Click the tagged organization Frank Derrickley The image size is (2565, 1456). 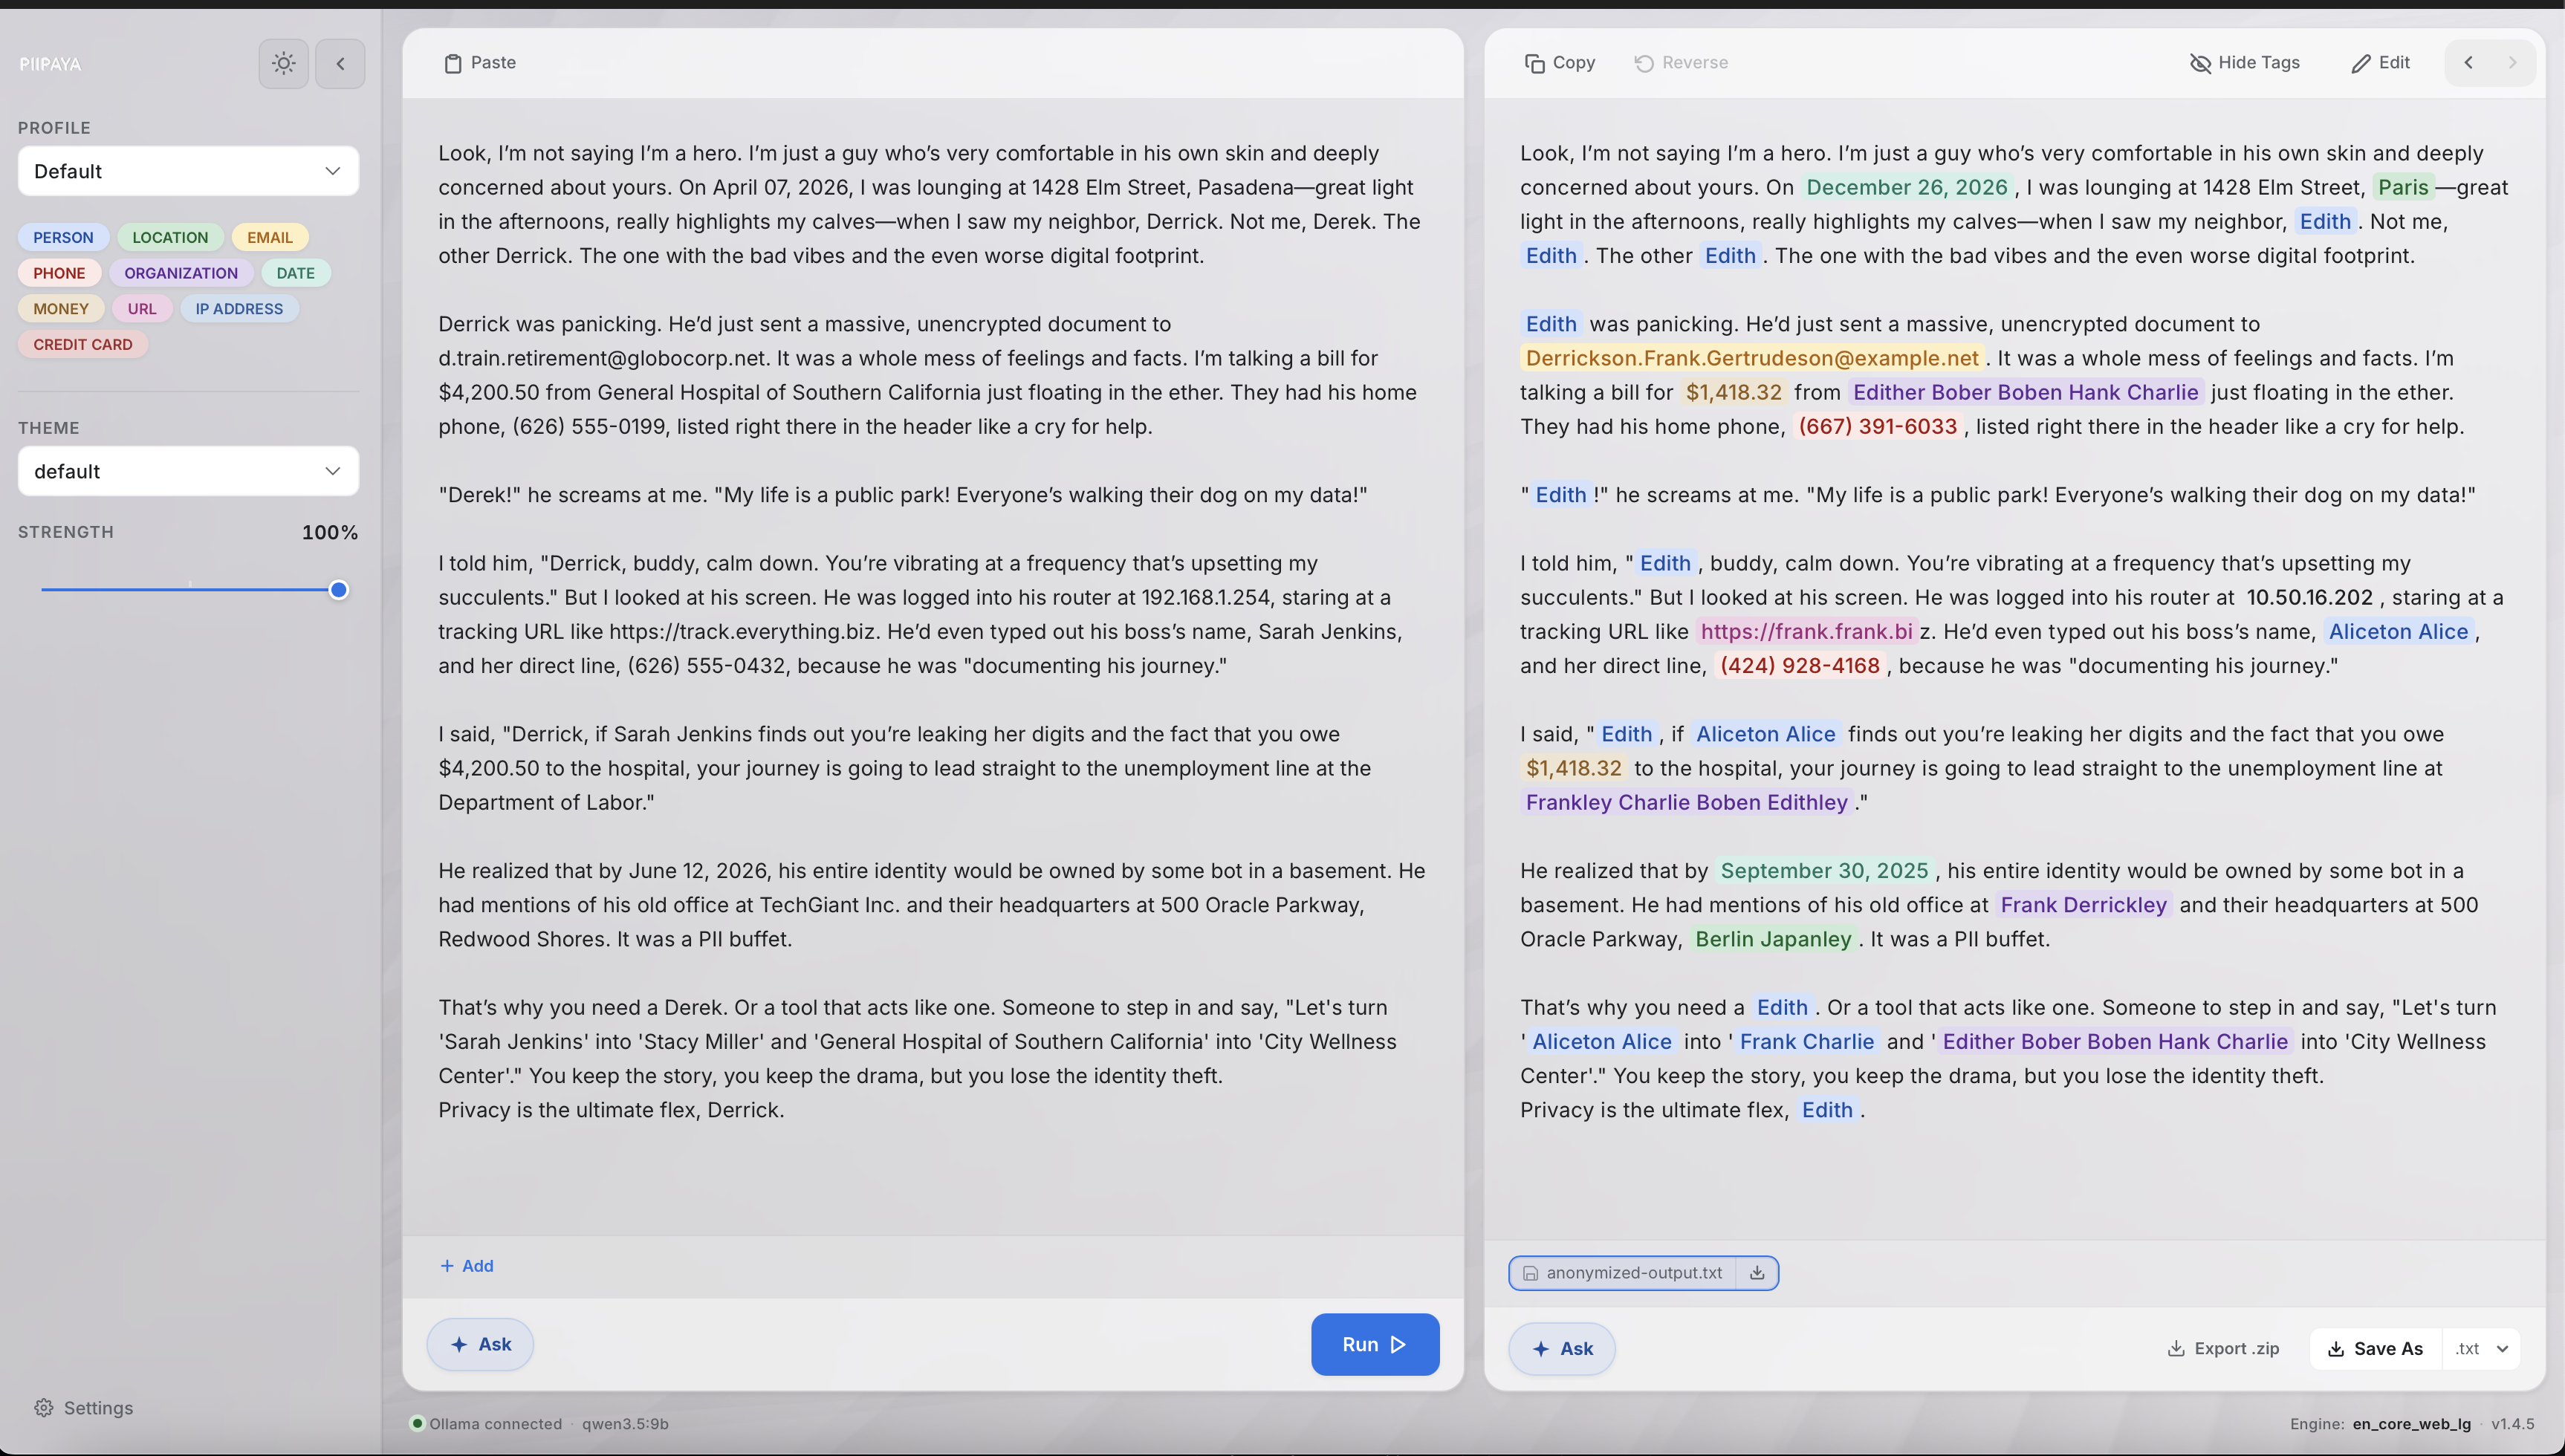pos(2083,905)
